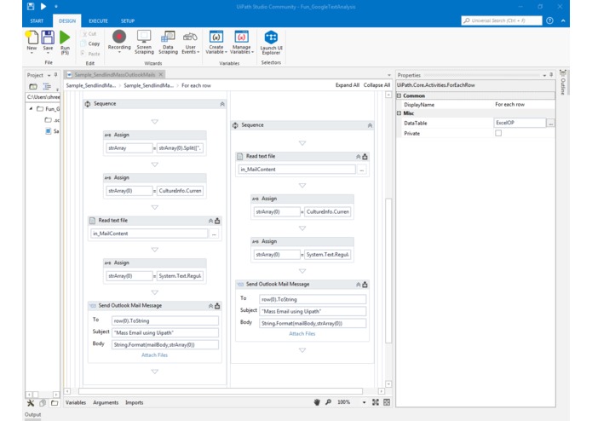Screen dimensions: 592x421
Task: Click the title bar save icon
Action: tap(31, 7)
